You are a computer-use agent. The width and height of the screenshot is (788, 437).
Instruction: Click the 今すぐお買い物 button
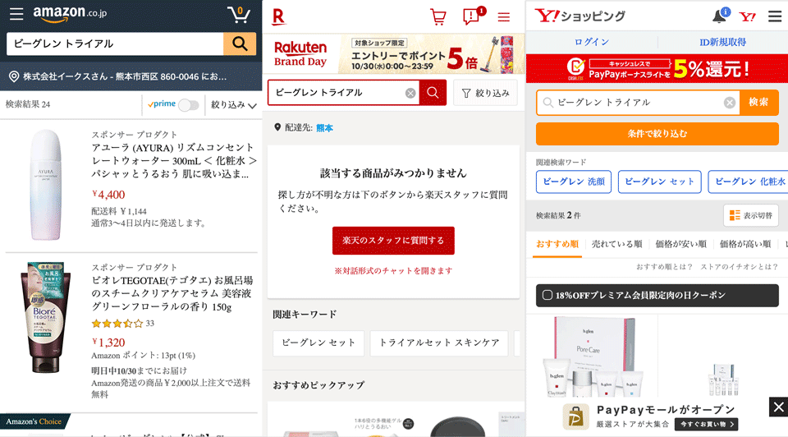706,424
